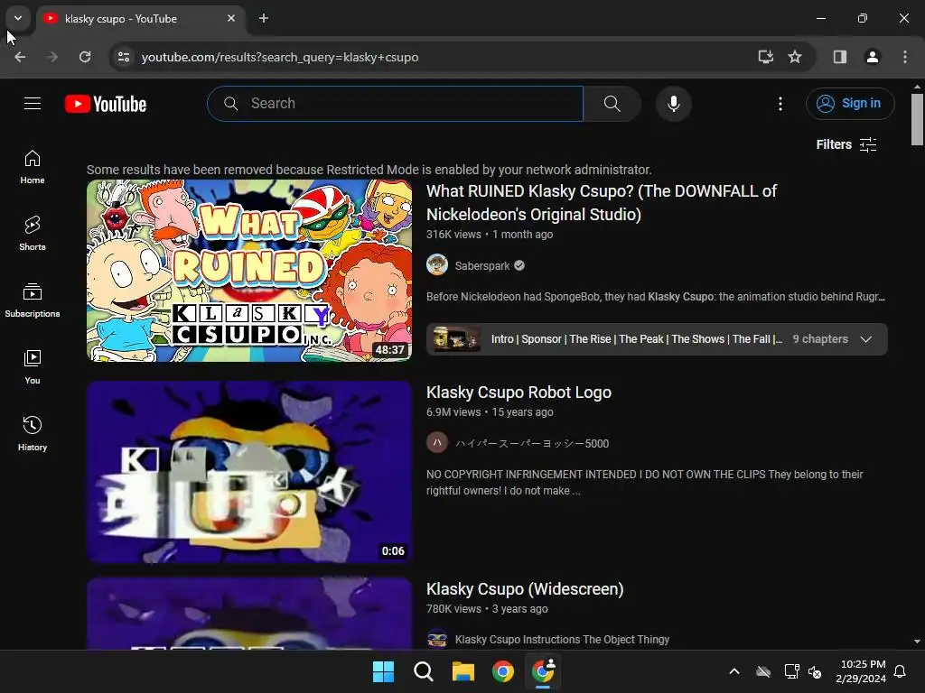This screenshot has width=925, height=693.
Task: Open Chrome three-dot menu
Action: pos(905,57)
